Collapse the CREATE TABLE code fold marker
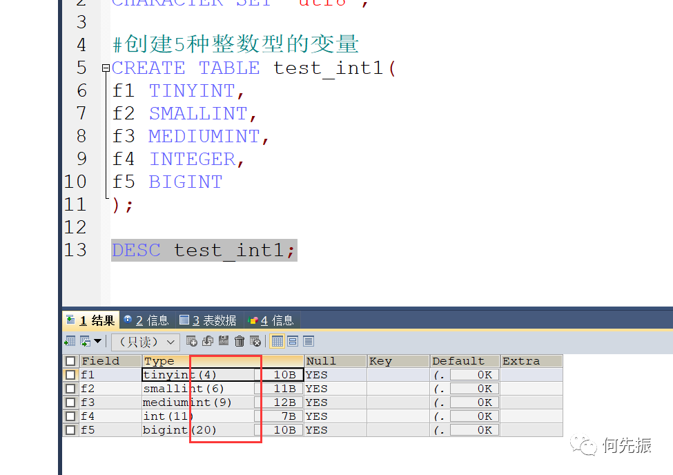The image size is (673, 475). (x=106, y=68)
